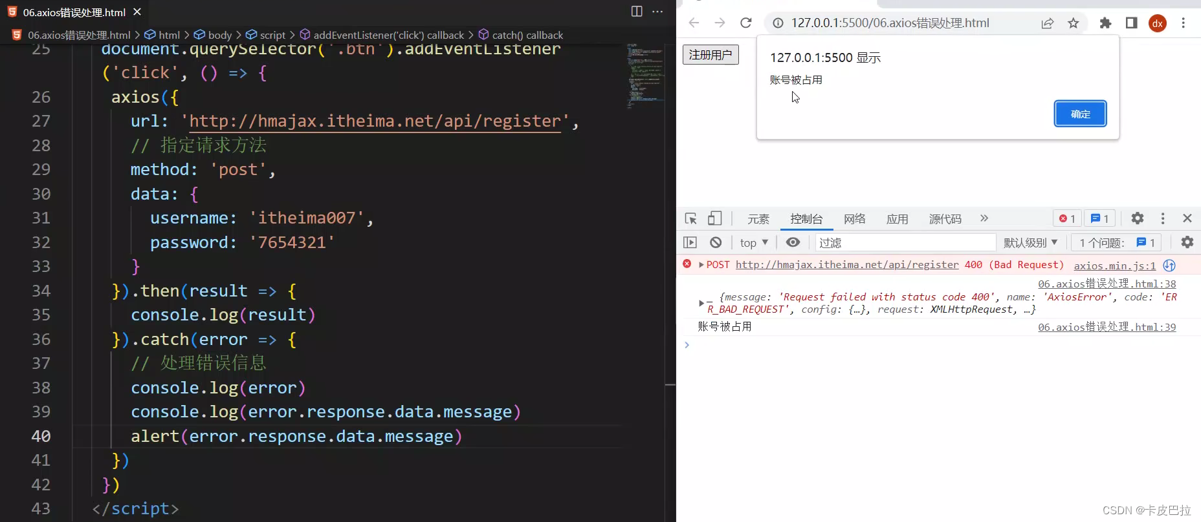Viewport: 1201px width, 522px height.
Task: Open source link 06.axios错误处理.html:38
Action: pos(1107,284)
